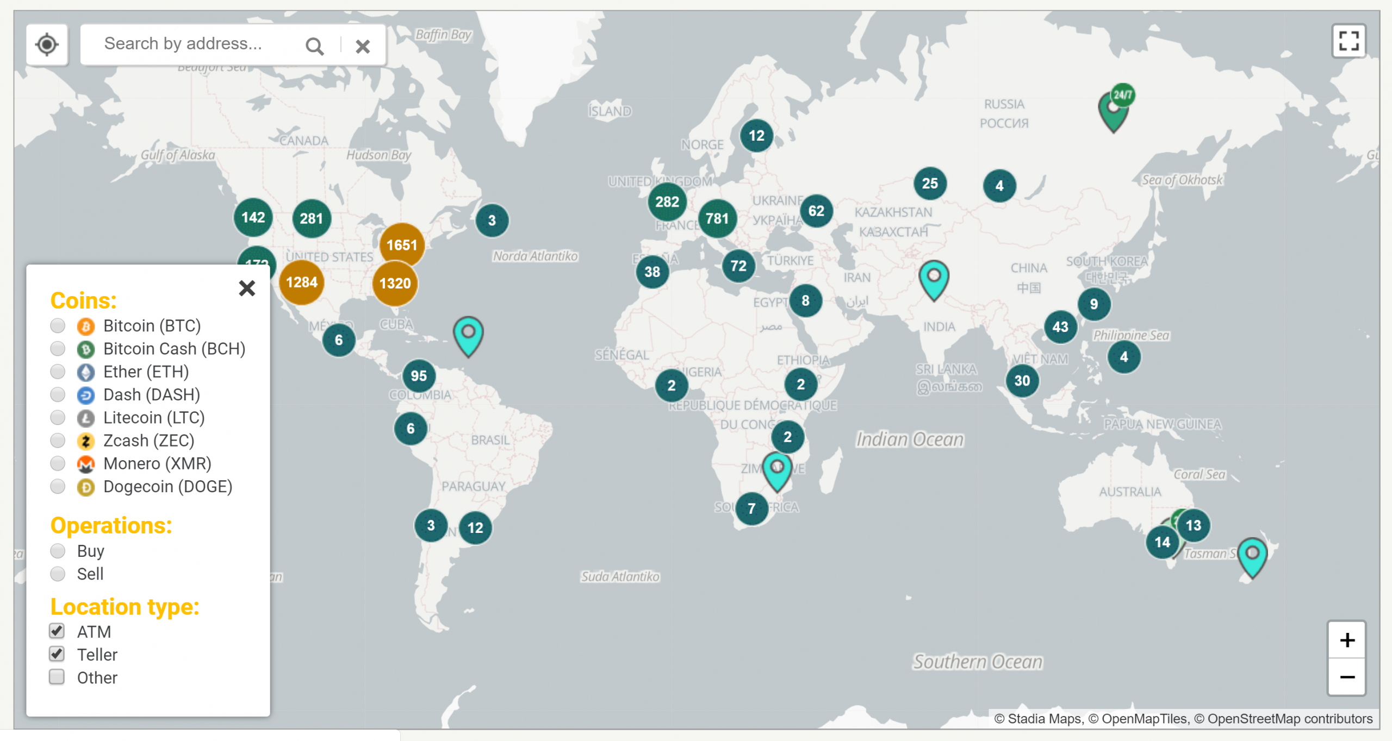Click the Dash blue coin icon
The height and width of the screenshot is (741, 1392).
[86, 395]
